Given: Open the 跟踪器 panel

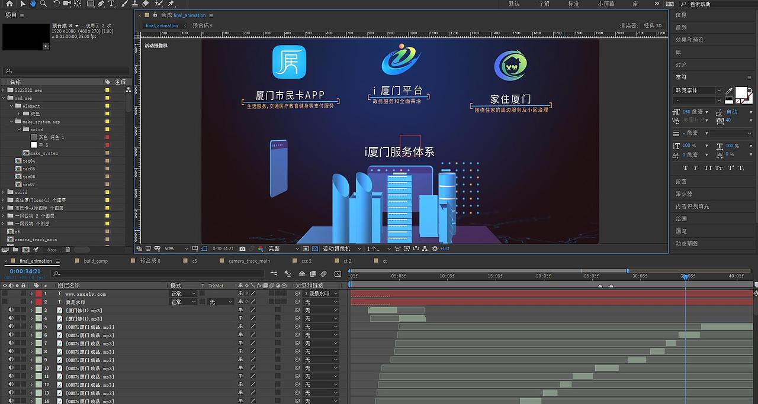Looking at the screenshot, I should pos(684,194).
